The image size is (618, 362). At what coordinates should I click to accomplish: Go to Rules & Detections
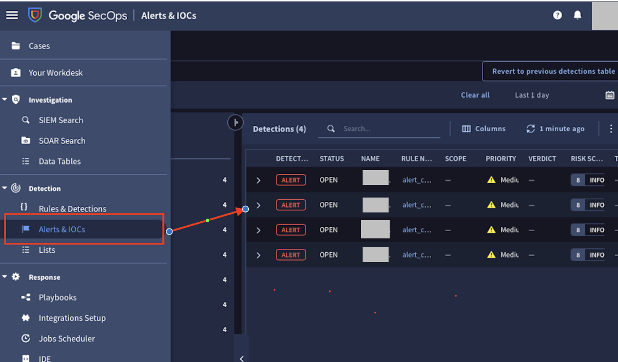(x=72, y=209)
